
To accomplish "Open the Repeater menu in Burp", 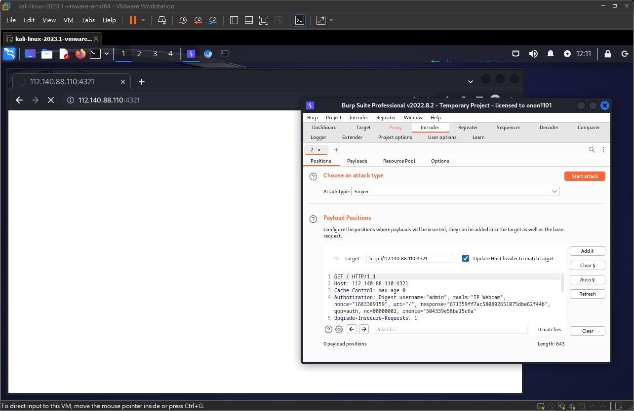I will tap(386, 118).
